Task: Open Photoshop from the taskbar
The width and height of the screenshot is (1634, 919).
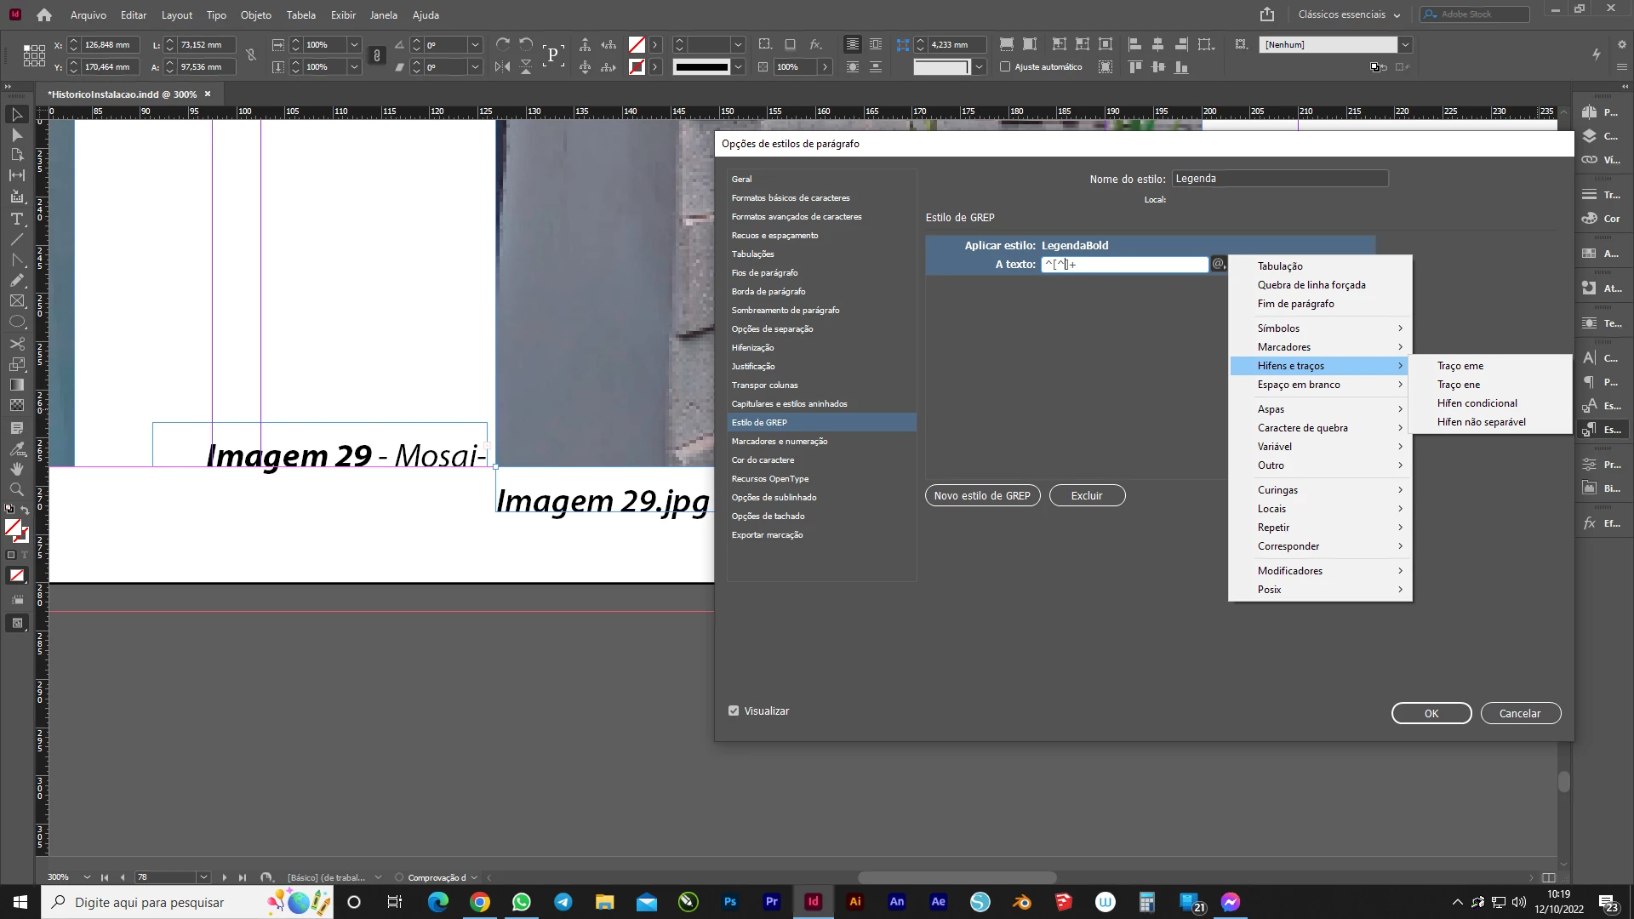Action: [x=730, y=902]
